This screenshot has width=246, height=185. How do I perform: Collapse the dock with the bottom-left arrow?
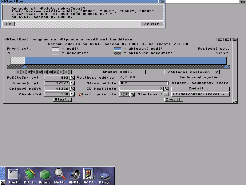click(x=3, y=183)
